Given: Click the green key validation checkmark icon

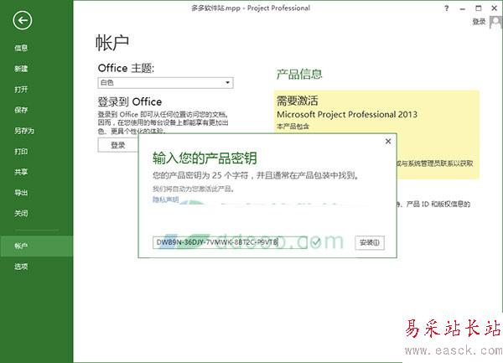Looking at the screenshot, I should point(315,242).
